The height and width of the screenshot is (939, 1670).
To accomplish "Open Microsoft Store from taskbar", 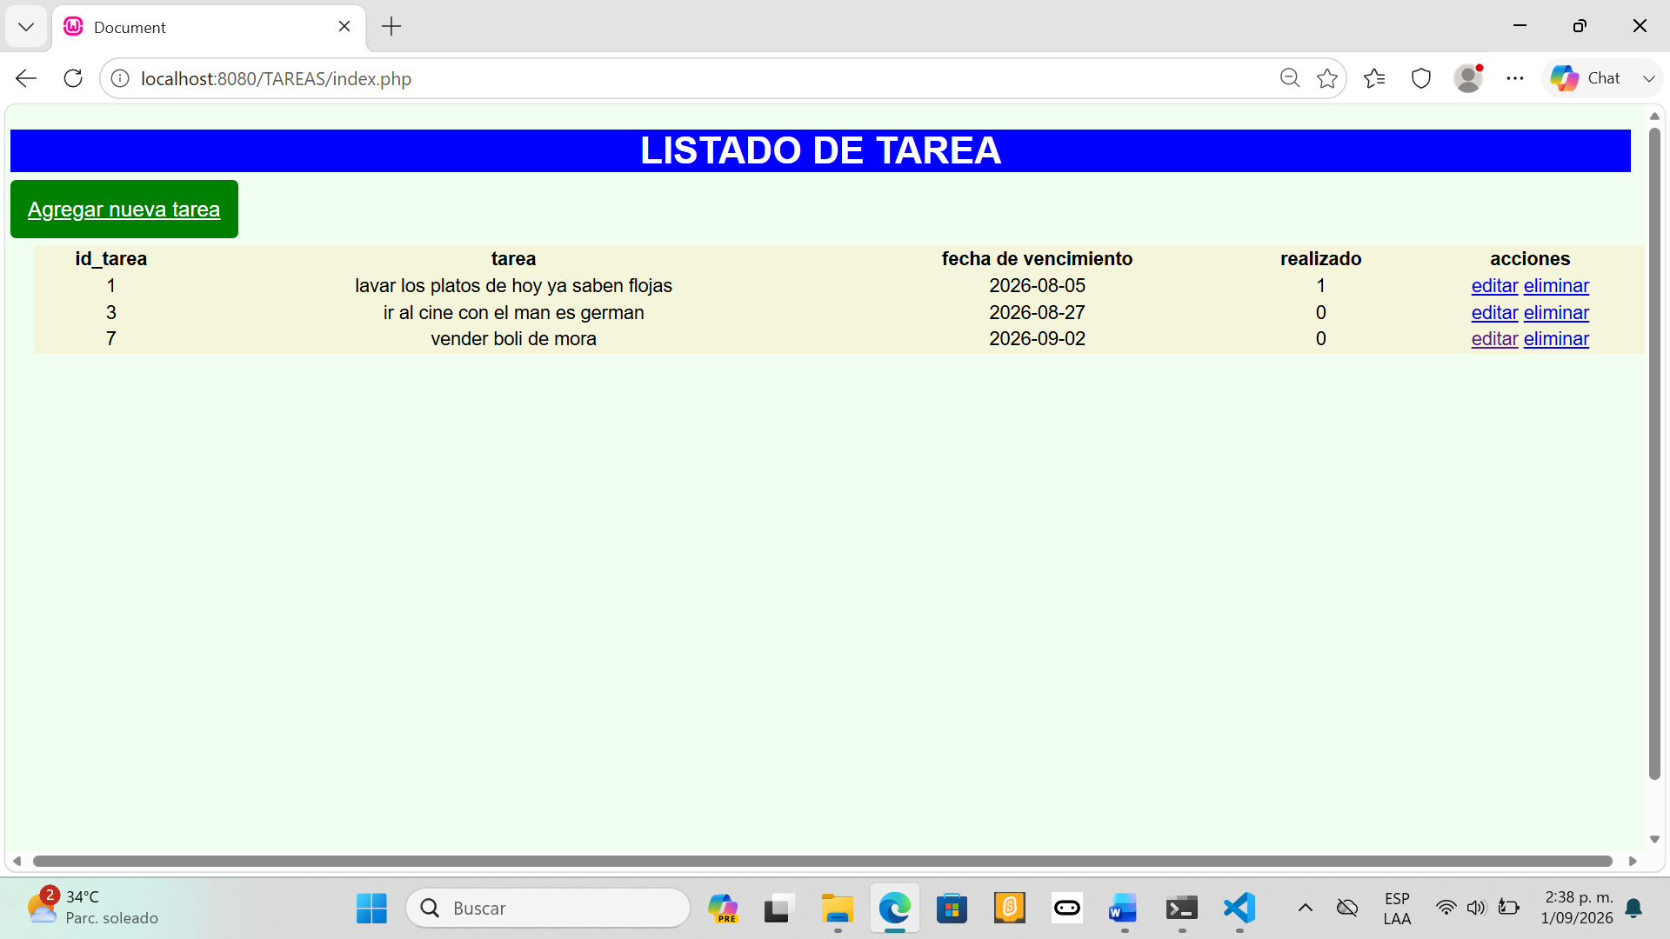I will [952, 909].
